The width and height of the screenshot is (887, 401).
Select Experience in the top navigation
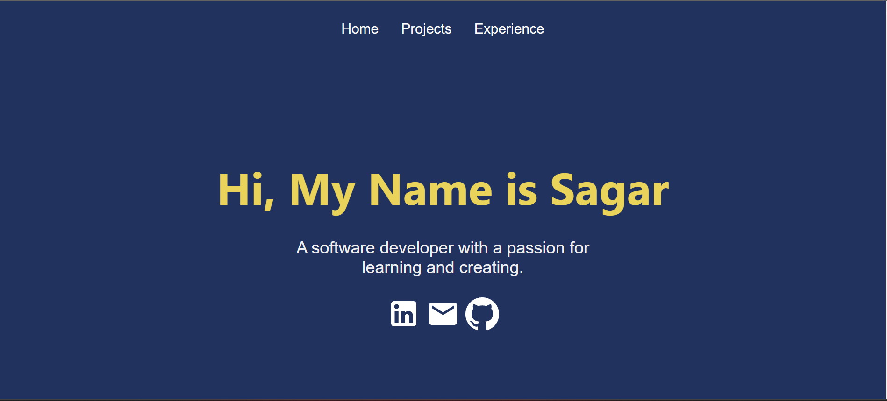point(509,29)
